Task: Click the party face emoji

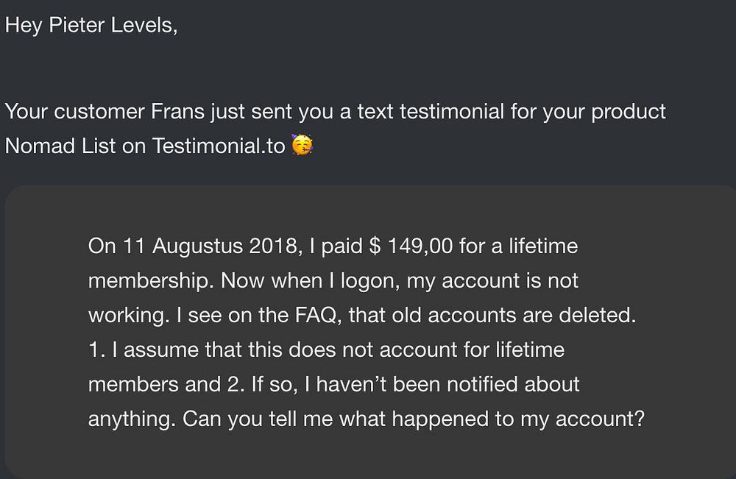Action: click(x=302, y=144)
